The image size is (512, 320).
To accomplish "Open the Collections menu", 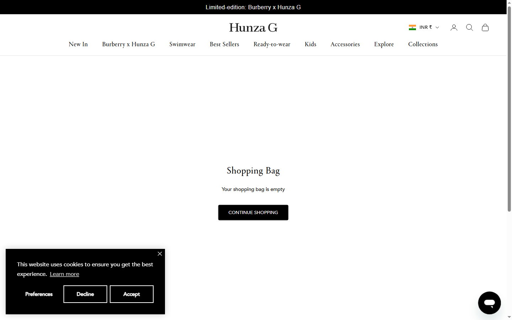I will click(x=423, y=44).
